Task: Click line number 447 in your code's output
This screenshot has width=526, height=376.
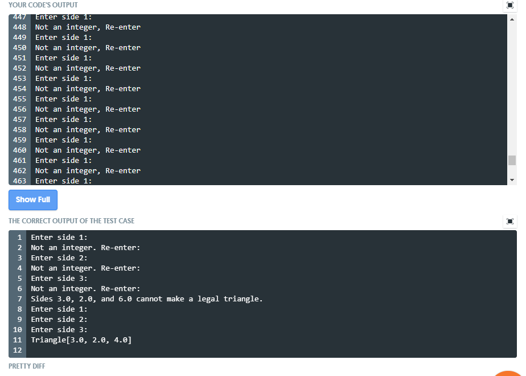Action: 19,17
